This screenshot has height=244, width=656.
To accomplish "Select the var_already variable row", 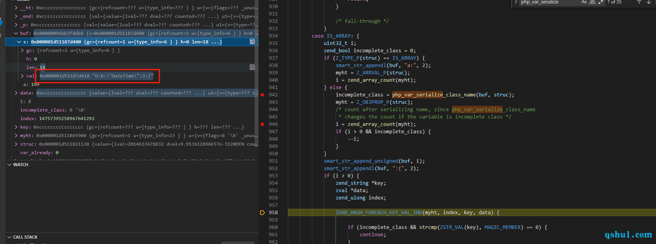I will pos(132,153).
